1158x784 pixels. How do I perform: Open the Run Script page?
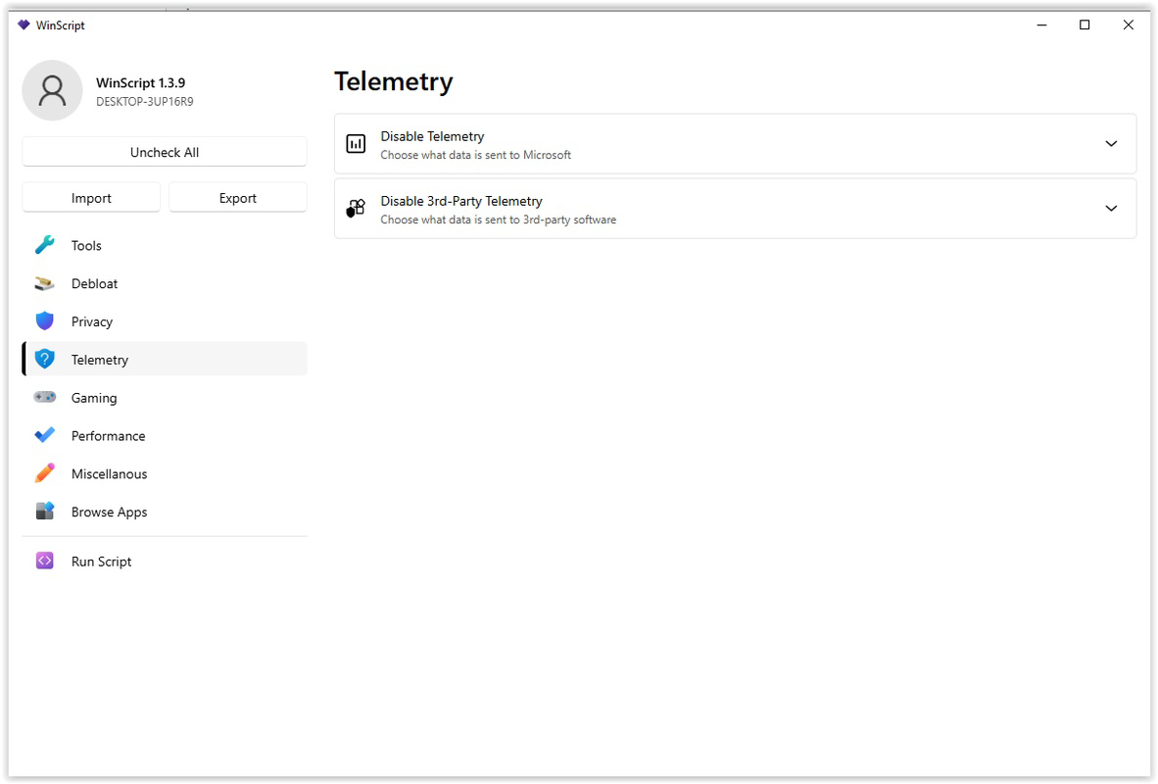tap(165, 562)
